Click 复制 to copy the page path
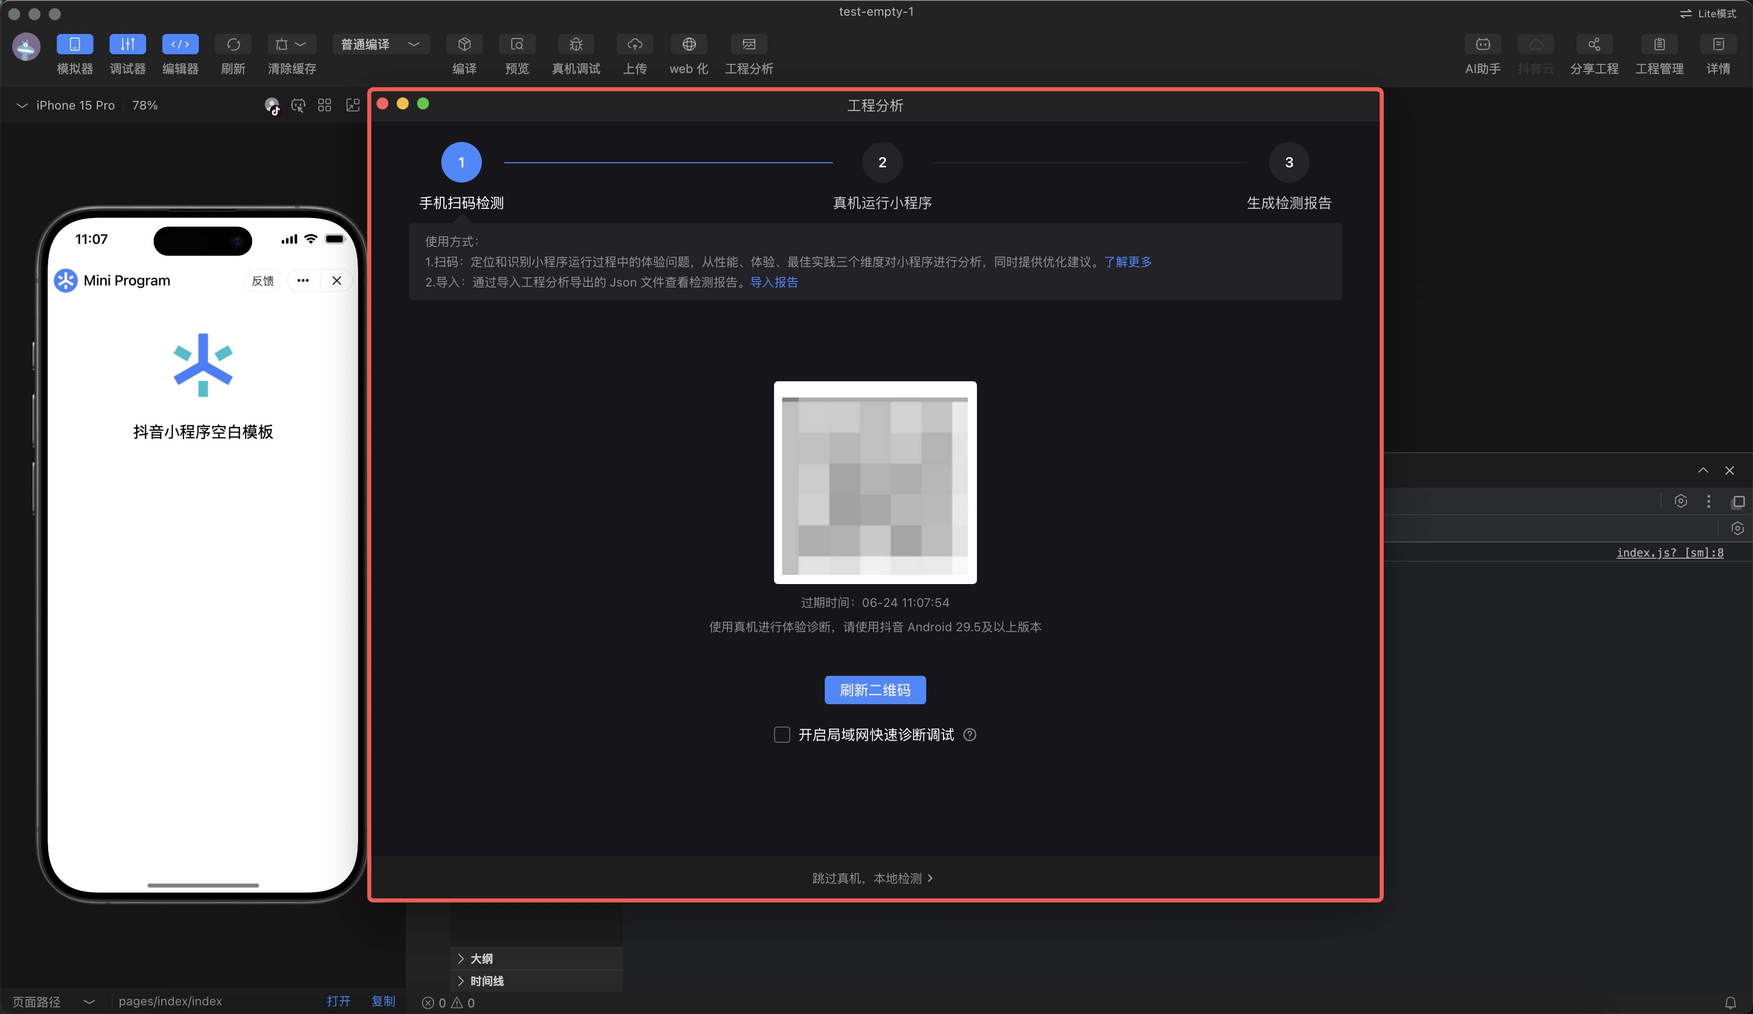 pos(383,1001)
